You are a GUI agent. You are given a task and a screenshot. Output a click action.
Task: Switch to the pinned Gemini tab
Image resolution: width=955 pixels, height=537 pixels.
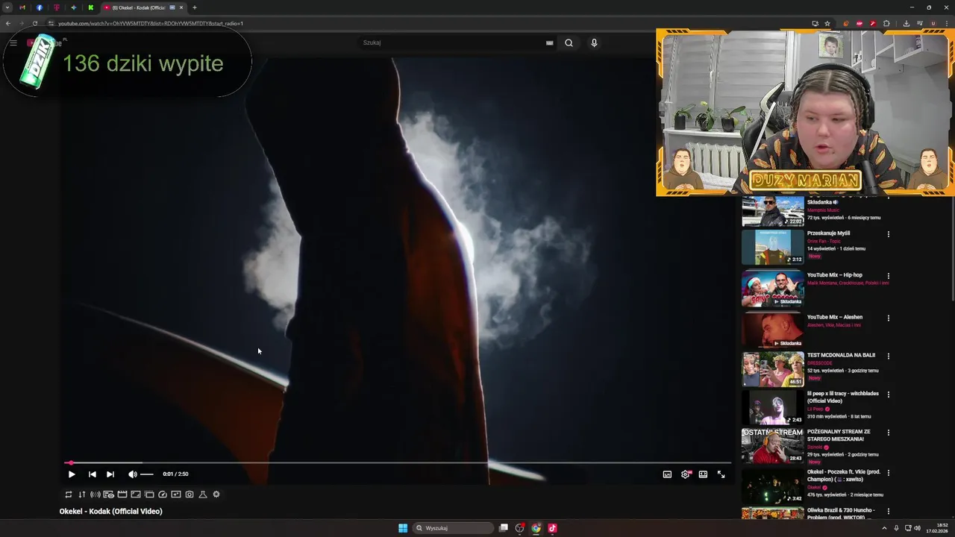(73, 7)
